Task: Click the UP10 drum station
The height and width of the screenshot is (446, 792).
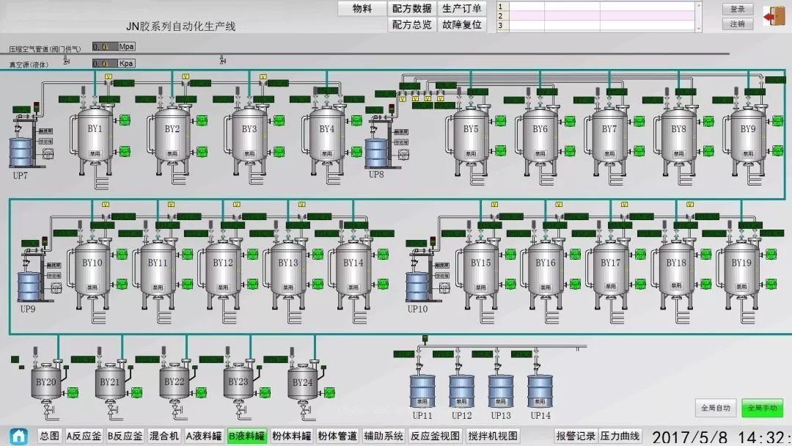Action: (x=418, y=287)
